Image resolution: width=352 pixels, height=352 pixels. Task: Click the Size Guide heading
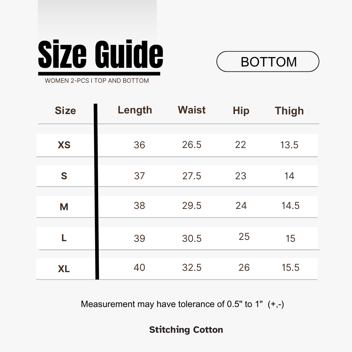[x=100, y=54]
